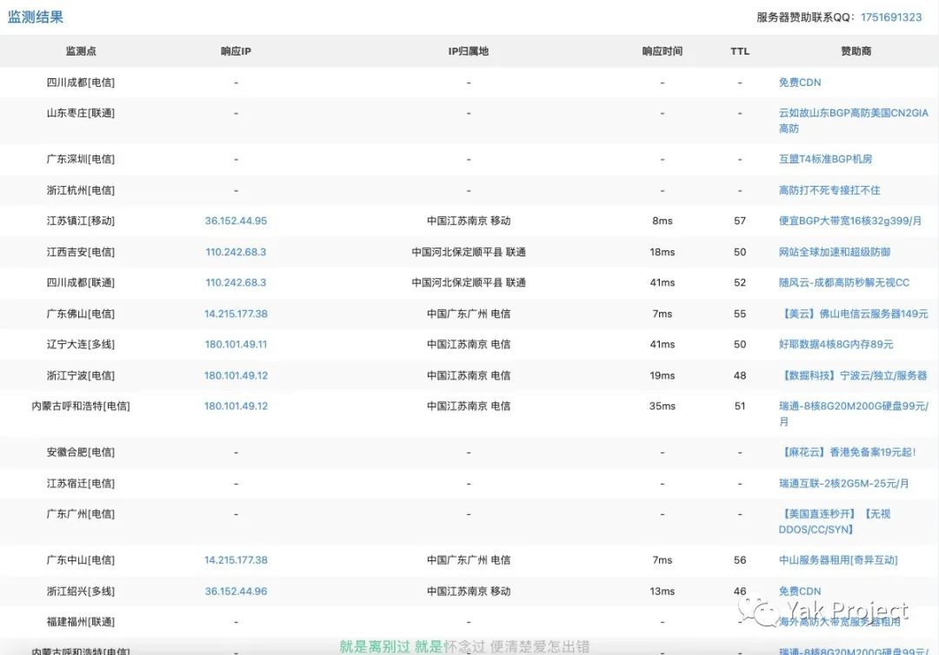The height and width of the screenshot is (655, 939).
Task: Click the 13ms response time value
Action: tap(663, 591)
